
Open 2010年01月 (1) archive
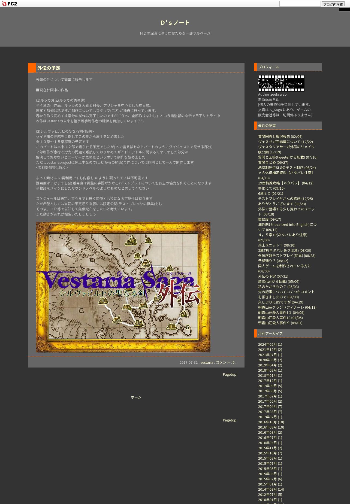[x=270, y=500]
